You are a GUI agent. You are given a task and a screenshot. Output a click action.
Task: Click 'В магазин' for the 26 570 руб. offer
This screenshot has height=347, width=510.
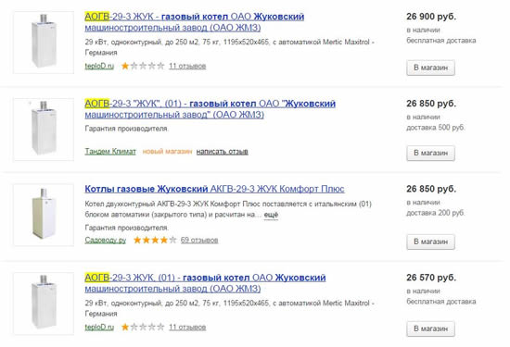430,328
